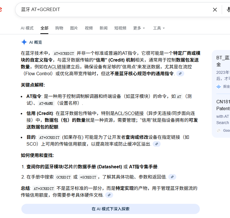Viewport: 230px width, 218px height.
Task: Switch to the 购物 tab
Action: (59, 28)
